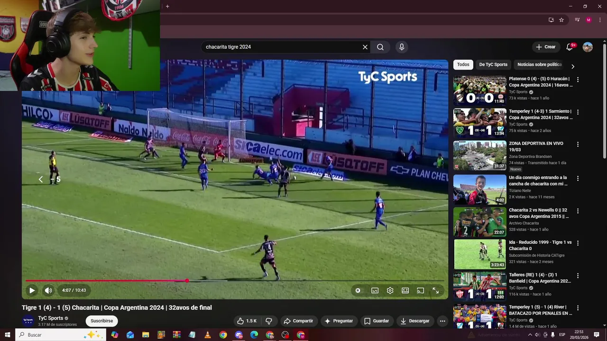The height and width of the screenshot is (341, 607).
Task: Dislike the video with thumbs-down
Action: pos(269,321)
